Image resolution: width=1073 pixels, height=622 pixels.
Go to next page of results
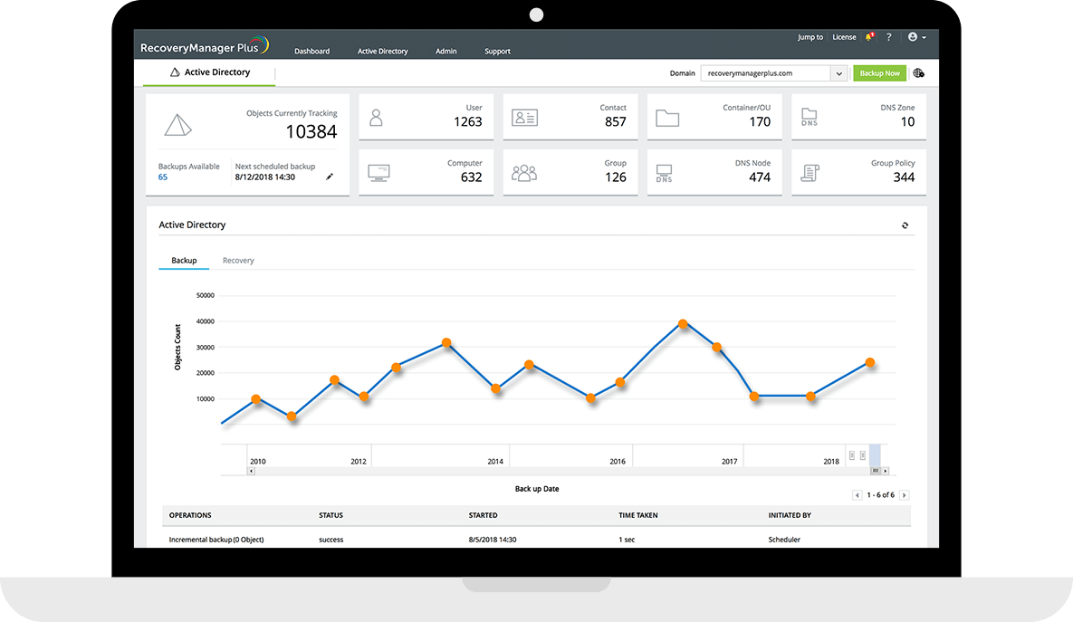coord(904,495)
